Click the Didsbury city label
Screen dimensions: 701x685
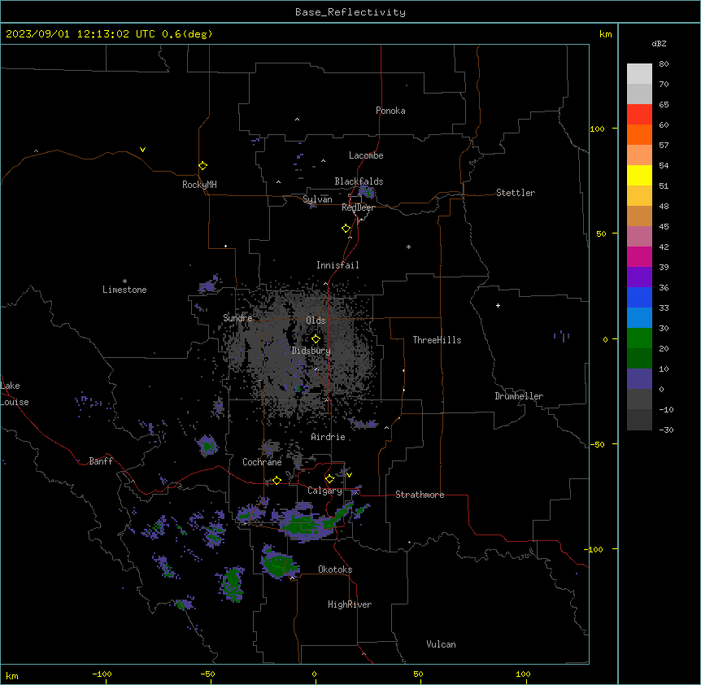click(x=311, y=351)
